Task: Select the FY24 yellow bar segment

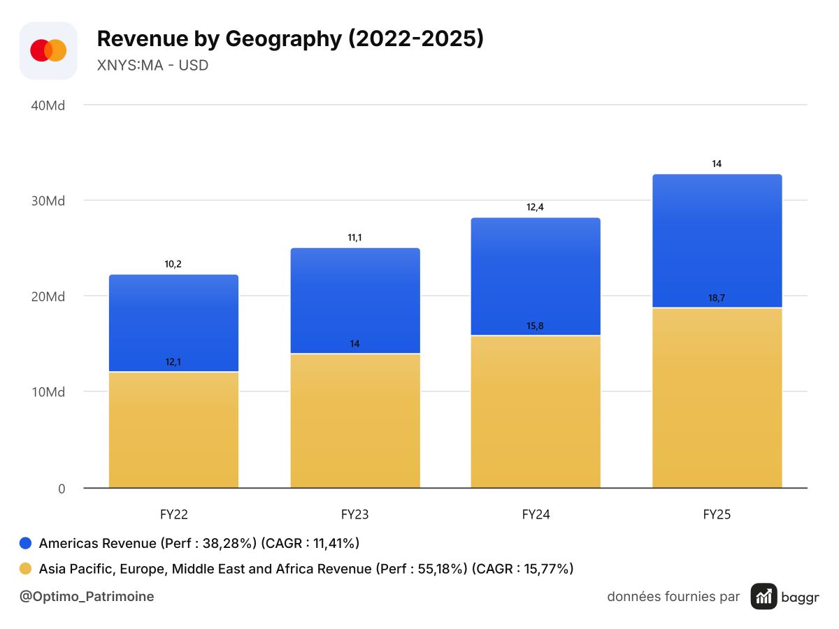Action: tap(536, 412)
